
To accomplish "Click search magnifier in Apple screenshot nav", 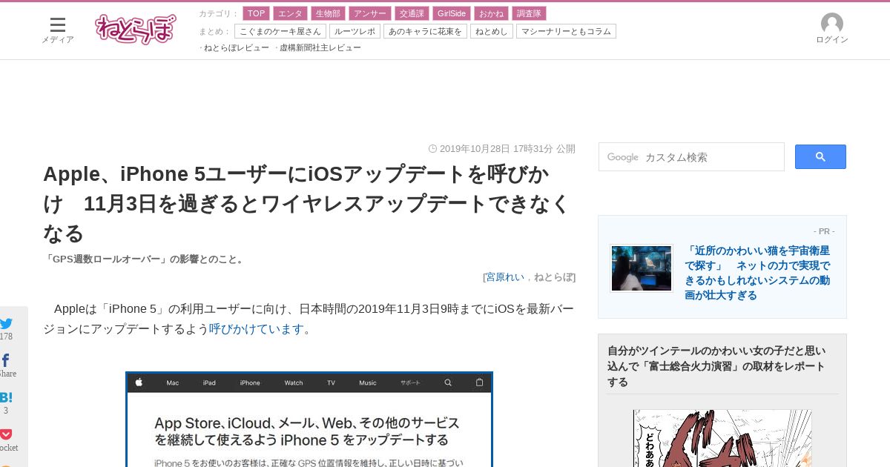I will pyautogui.click(x=448, y=382).
